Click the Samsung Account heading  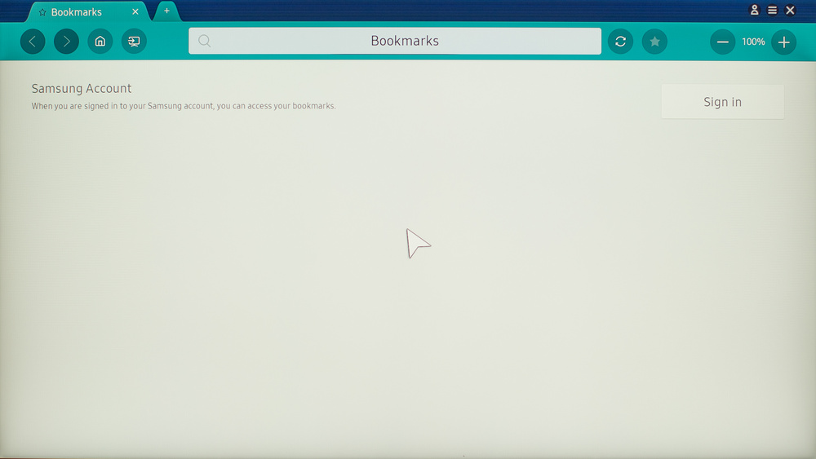[x=82, y=89]
